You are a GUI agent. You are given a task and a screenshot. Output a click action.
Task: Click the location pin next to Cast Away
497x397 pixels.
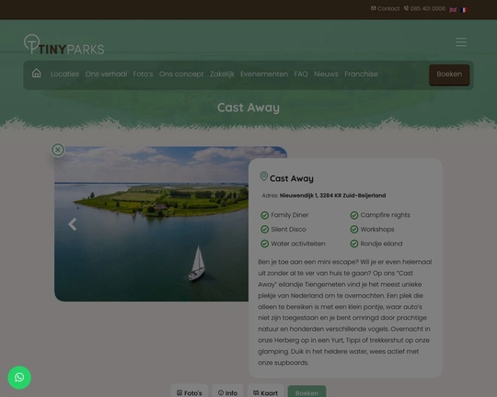(264, 176)
